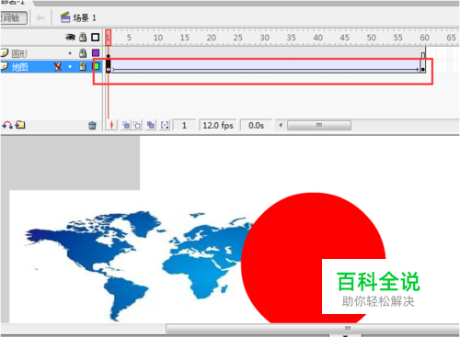
Task: Select the 圆形 layer
Action: [20, 53]
